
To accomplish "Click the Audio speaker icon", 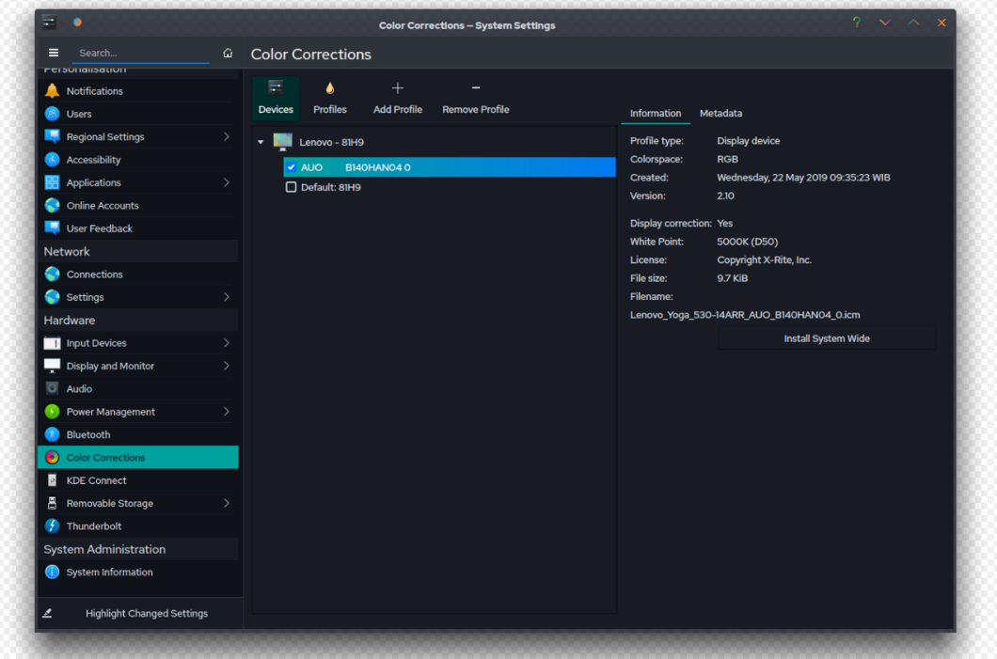I will [52, 389].
